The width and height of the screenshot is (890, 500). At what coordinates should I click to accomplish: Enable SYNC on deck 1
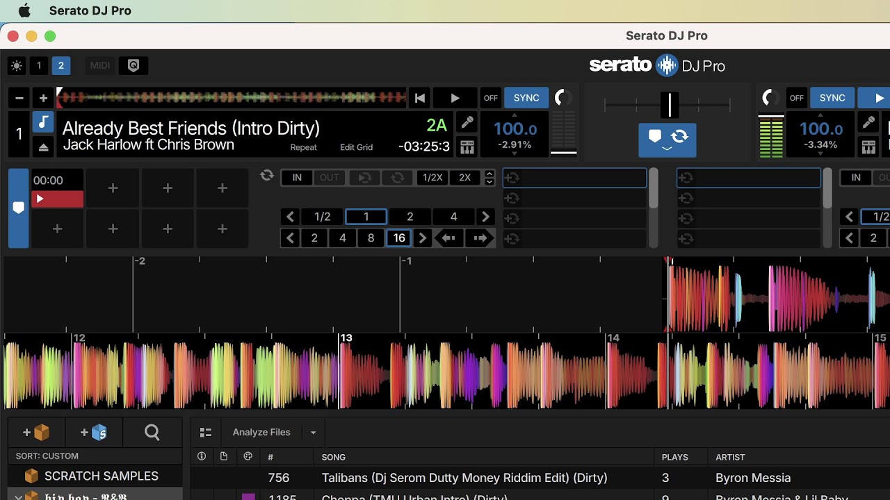tap(526, 99)
